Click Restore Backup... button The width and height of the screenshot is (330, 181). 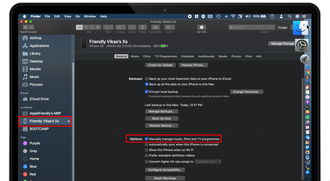tap(161, 125)
